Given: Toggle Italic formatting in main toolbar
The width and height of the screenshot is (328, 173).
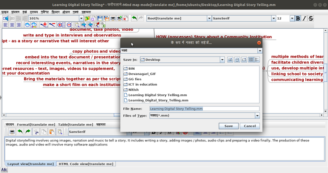Looking at the screenshot, I should click(x=304, y=18).
